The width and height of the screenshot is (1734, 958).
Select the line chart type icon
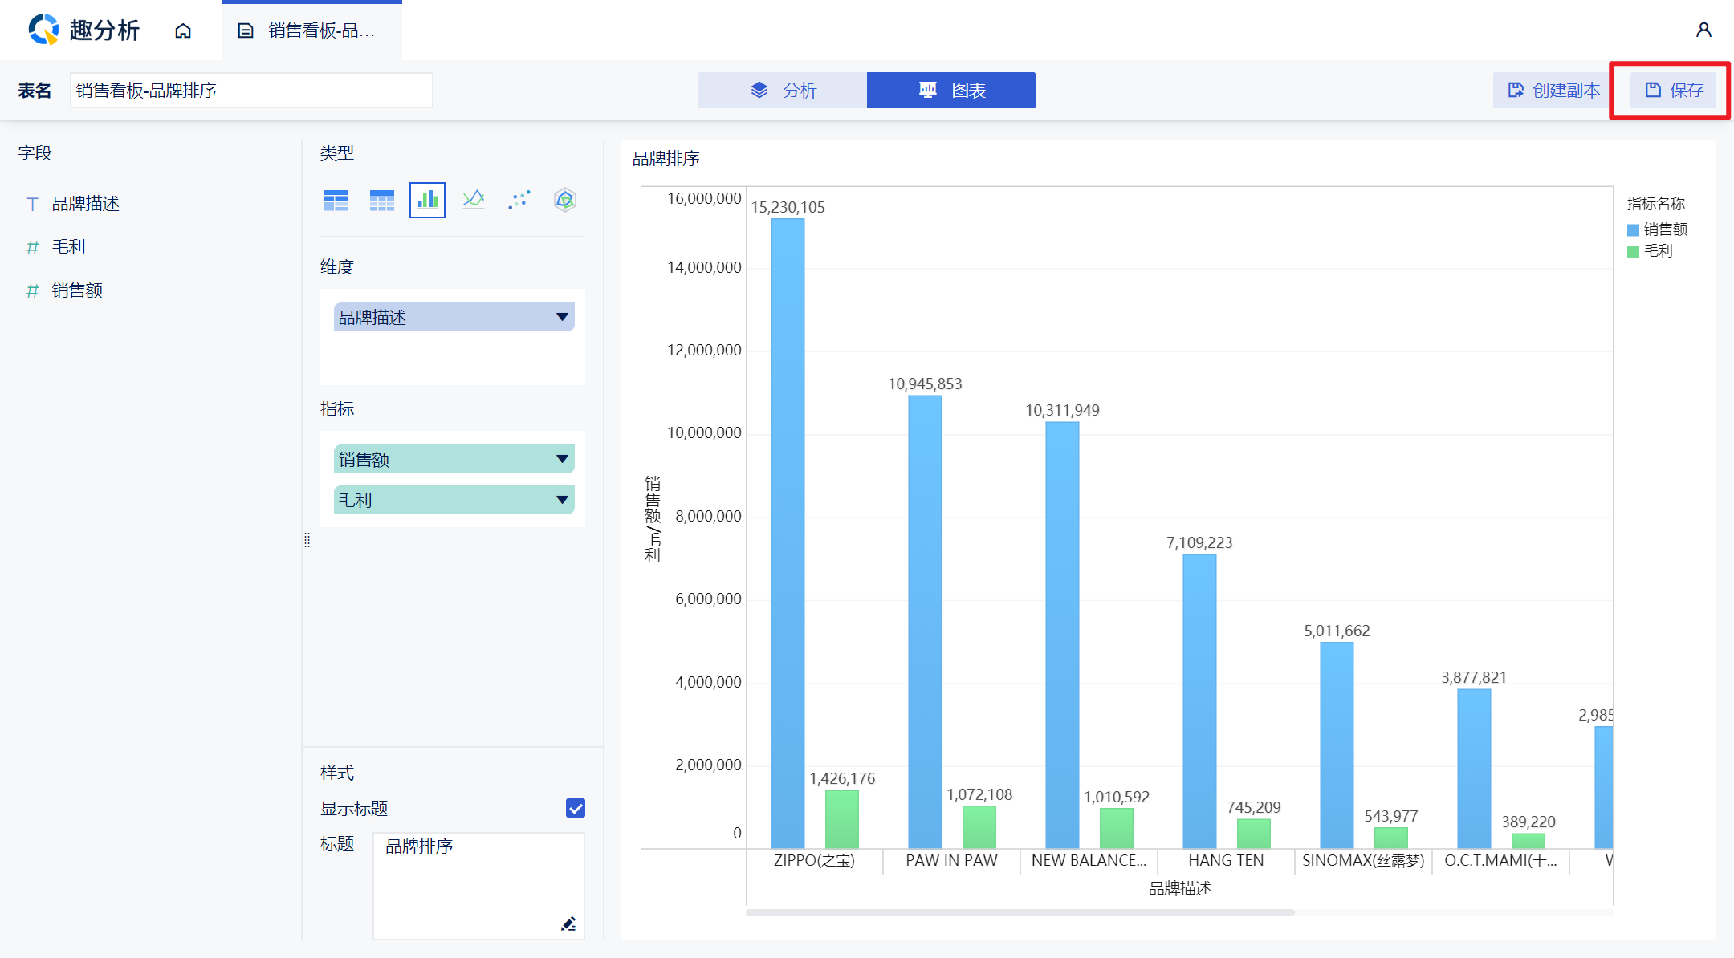click(x=474, y=200)
